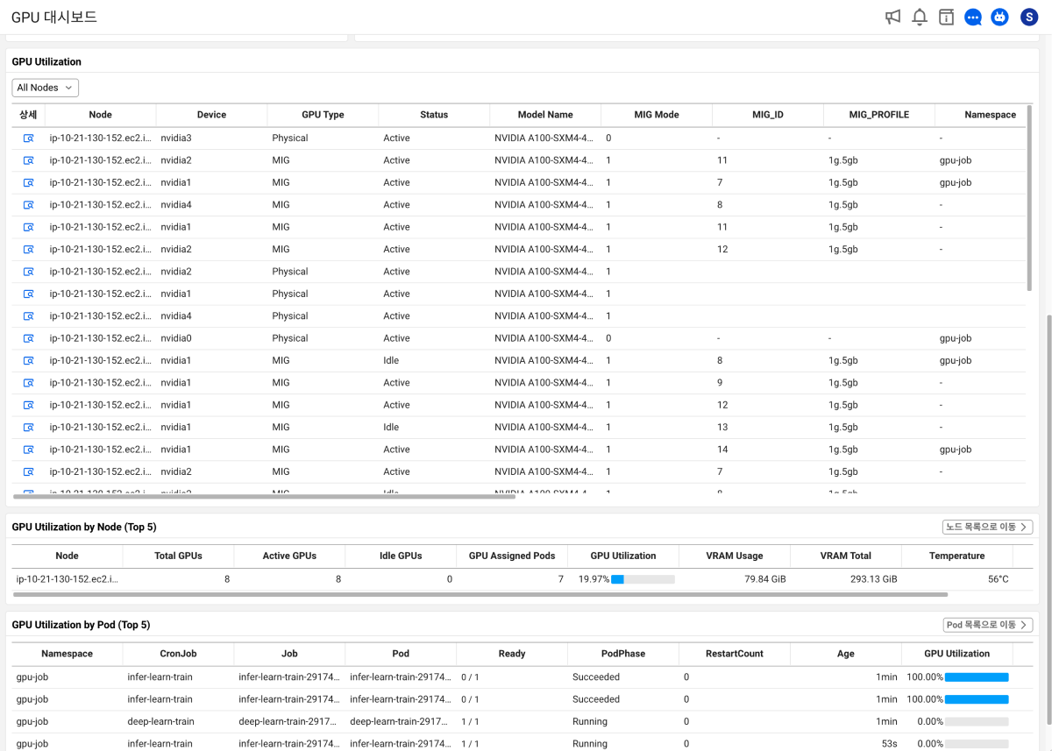Click the 19.97% GPU utilization bar
This screenshot has height=751, width=1052.
click(x=643, y=579)
